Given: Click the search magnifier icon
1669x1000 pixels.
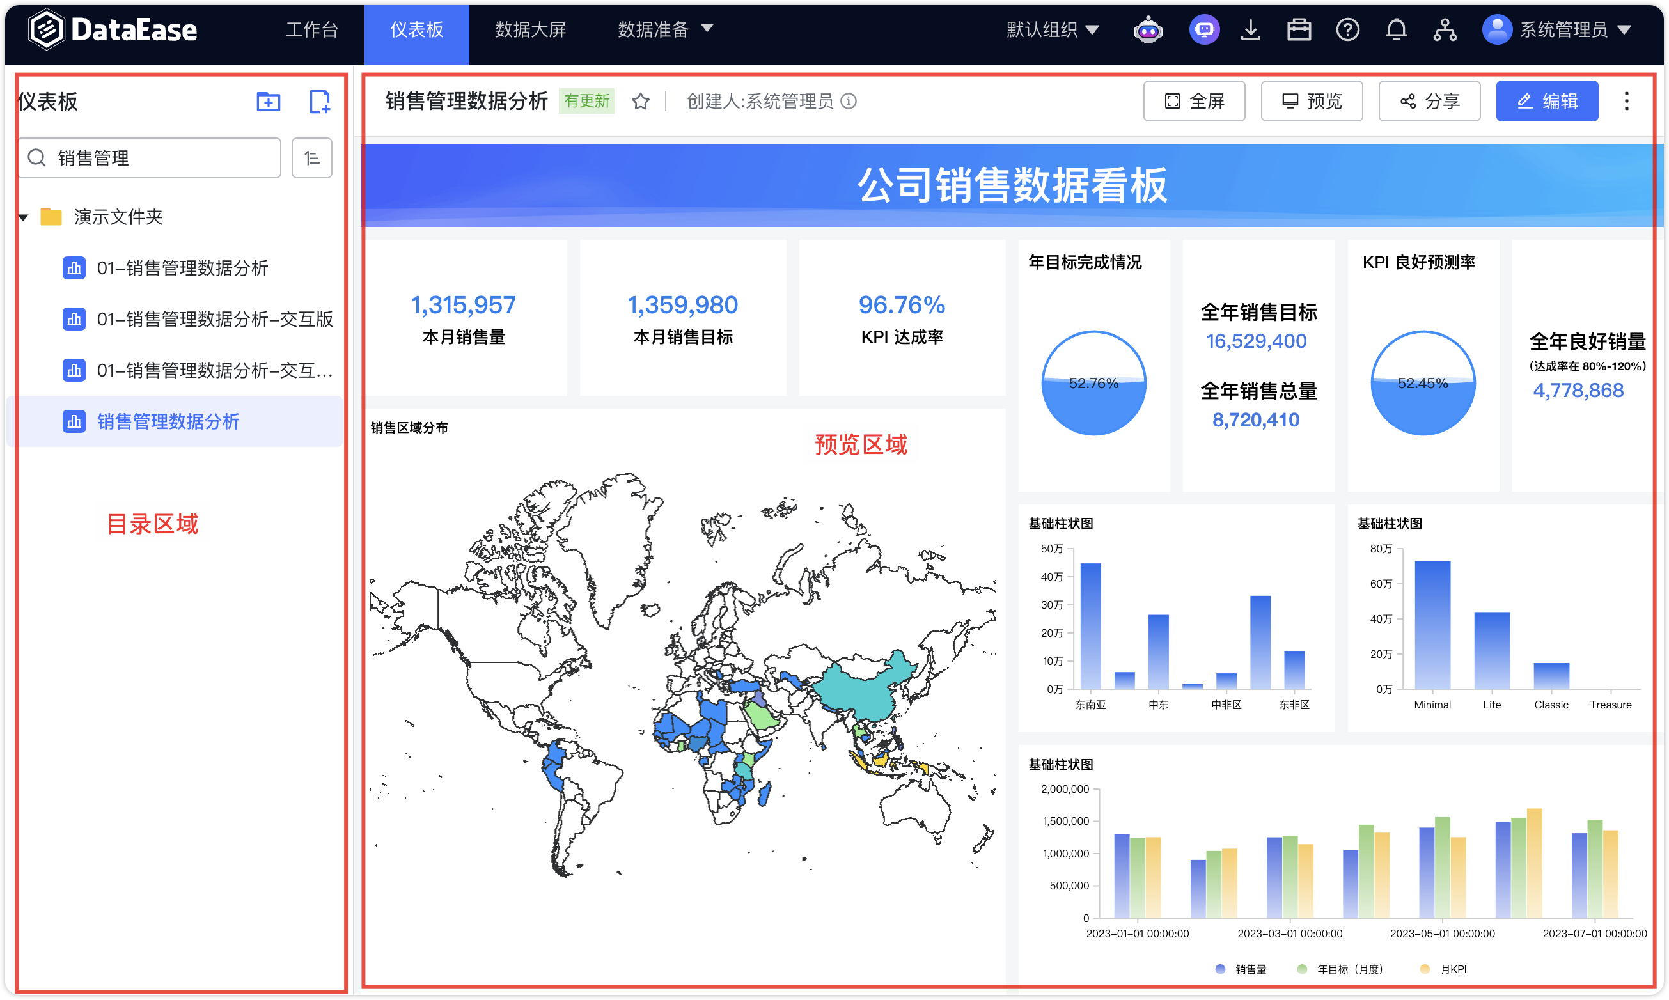Looking at the screenshot, I should (37, 158).
